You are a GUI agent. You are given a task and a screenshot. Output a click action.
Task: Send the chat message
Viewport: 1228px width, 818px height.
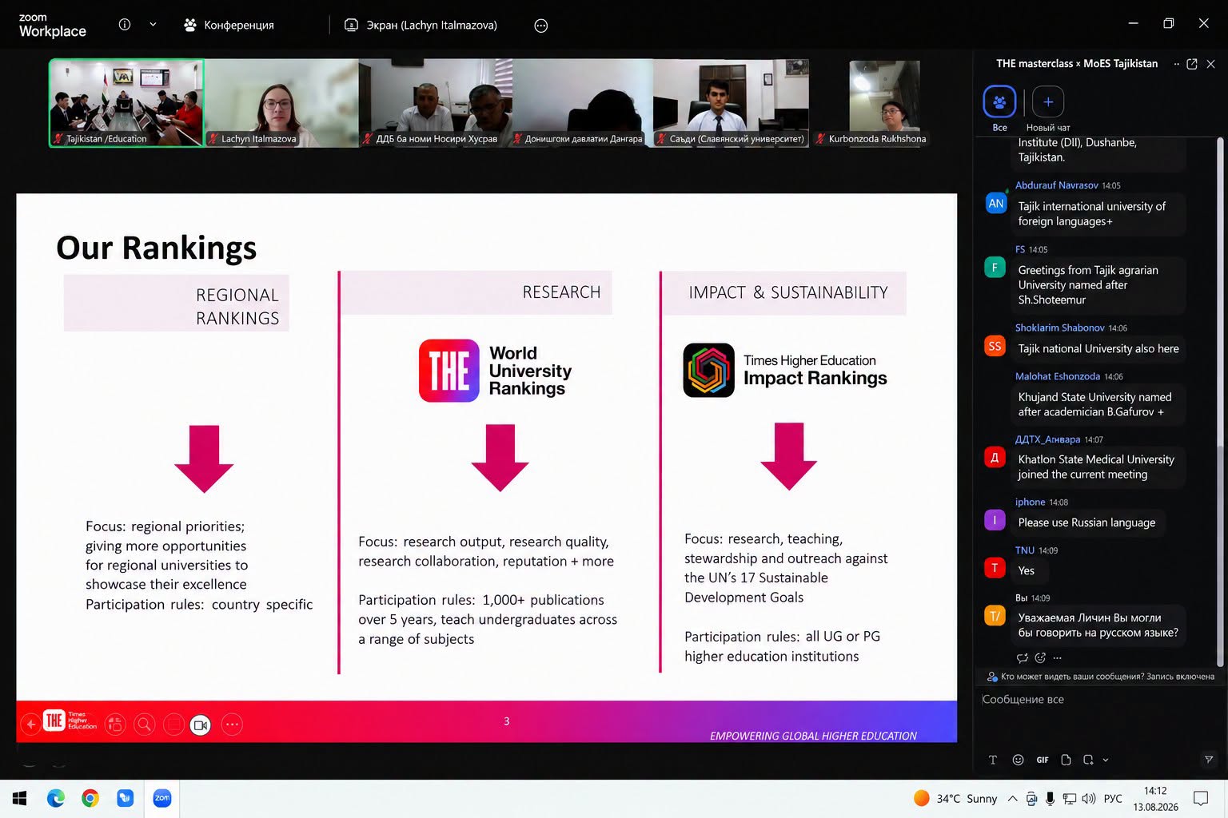[1209, 760]
